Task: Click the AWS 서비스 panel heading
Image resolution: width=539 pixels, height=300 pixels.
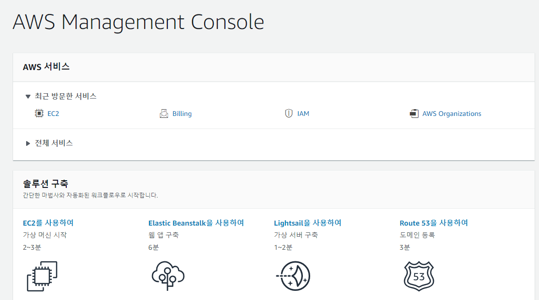Action: (x=46, y=67)
